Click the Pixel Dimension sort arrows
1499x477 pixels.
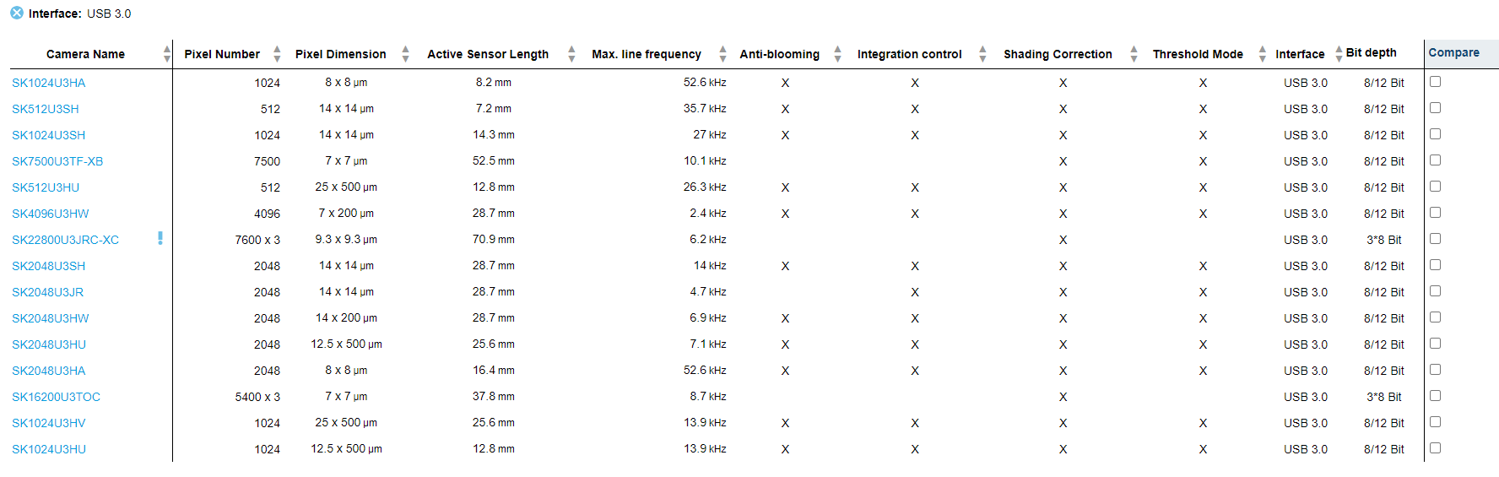coord(405,54)
